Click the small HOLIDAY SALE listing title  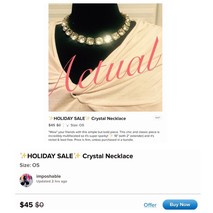[x=87, y=119]
